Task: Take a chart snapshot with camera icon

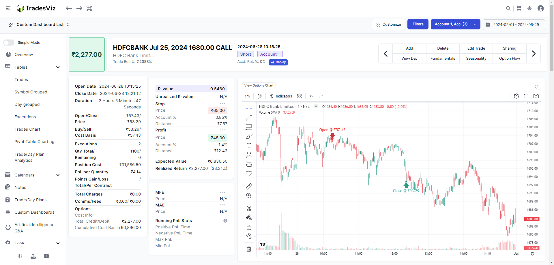Action: [536, 96]
